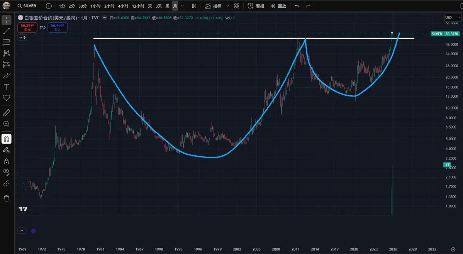The height and width of the screenshot is (254, 463).
Task: Switch to the 2小时 timeframe
Action: click(109, 6)
